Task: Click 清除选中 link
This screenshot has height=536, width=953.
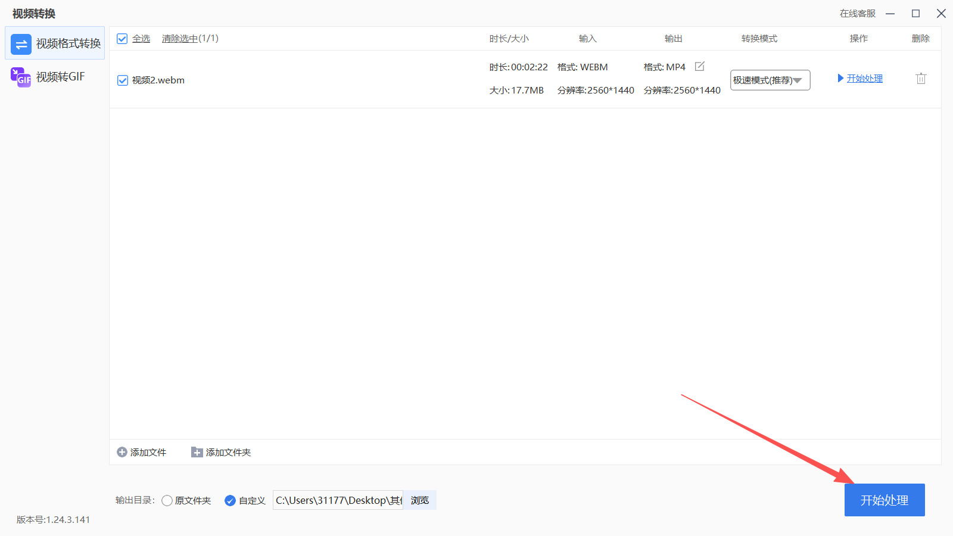Action: (179, 39)
